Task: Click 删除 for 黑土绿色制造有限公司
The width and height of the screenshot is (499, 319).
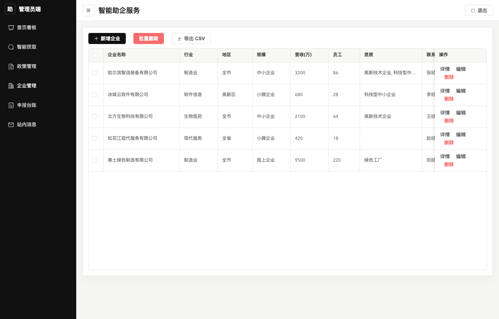Action: click(449, 164)
